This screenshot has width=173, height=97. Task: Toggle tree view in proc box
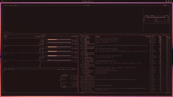pos(158,35)
